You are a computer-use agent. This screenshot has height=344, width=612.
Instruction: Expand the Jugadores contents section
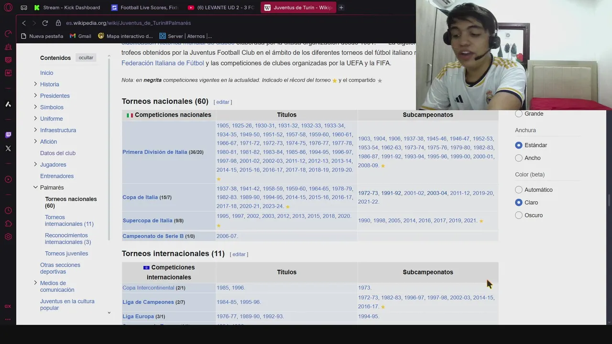click(x=35, y=164)
